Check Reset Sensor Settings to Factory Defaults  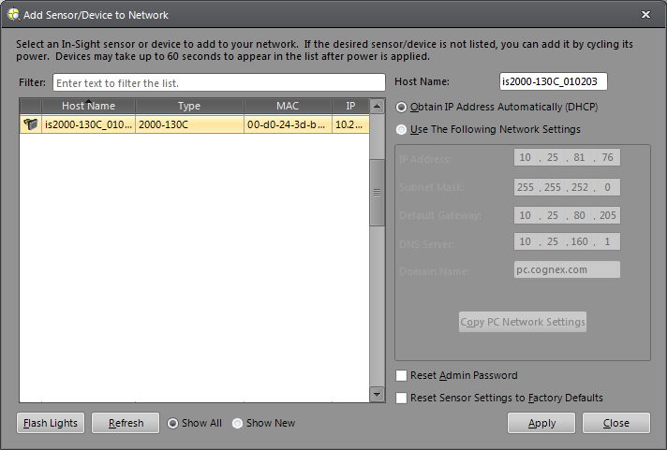pyautogui.click(x=402, y=398)
